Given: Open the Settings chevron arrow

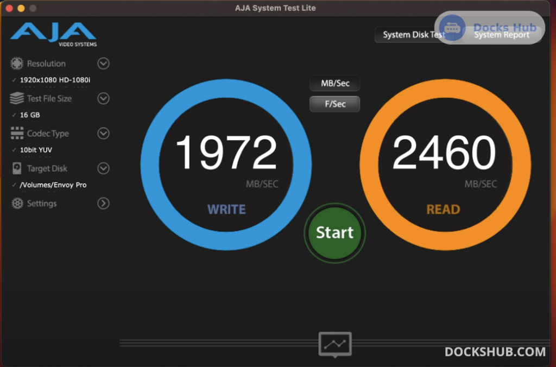Looking at the screenshot, I should click(x=104, y=203).
